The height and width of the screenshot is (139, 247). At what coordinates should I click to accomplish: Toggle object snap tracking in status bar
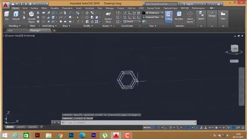184,127
